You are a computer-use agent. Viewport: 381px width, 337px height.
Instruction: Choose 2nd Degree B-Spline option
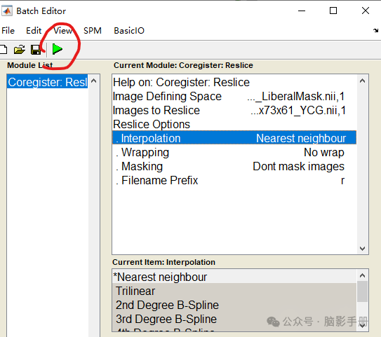(234, 305)
